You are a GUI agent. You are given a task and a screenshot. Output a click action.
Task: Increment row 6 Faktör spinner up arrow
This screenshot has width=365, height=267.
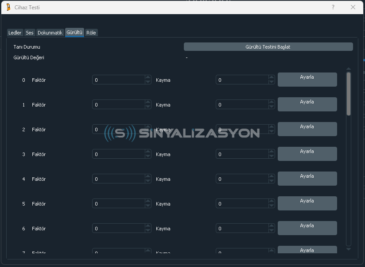click(148, 226)
